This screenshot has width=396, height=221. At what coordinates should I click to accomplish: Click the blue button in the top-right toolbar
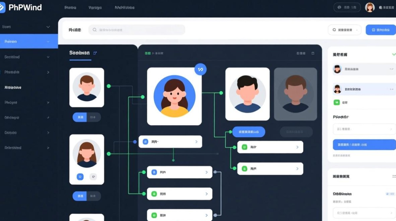(x=380, y=30)
